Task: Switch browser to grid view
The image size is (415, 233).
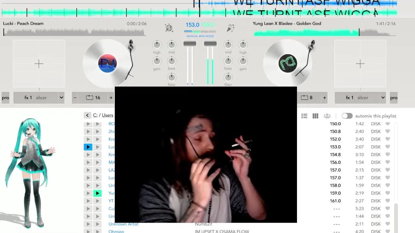Action: [x=315, y=116]
